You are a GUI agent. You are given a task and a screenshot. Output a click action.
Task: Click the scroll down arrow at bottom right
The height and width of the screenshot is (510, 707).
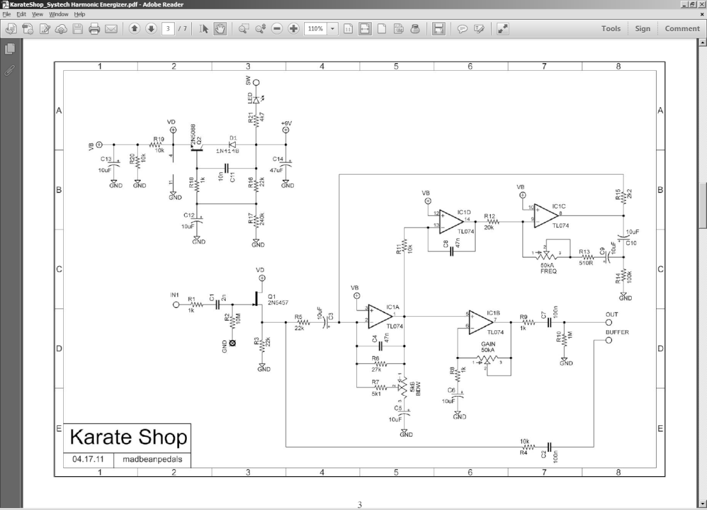[703, 504]
